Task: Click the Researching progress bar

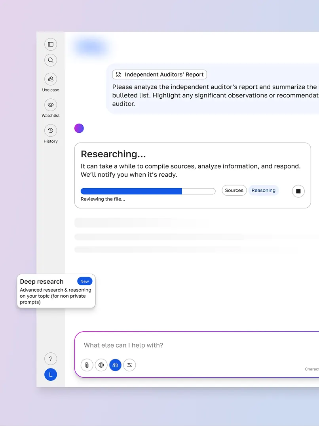Action: pyautogui.click(x=147, y=191)
